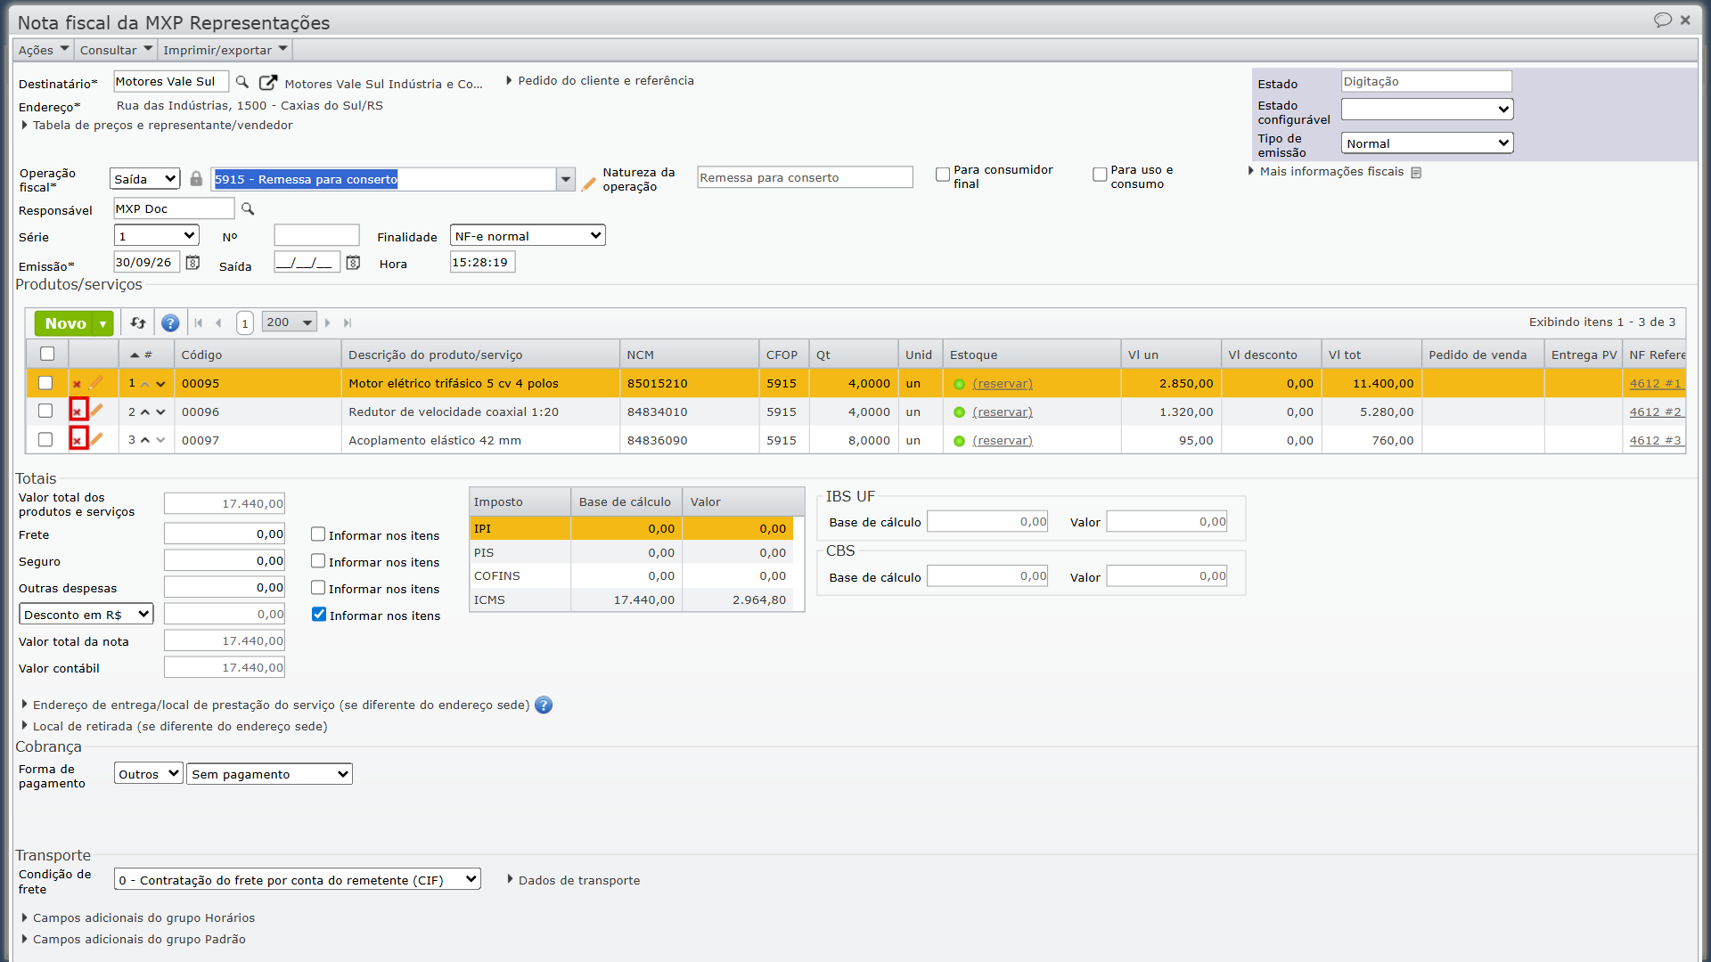Enable Informar nos itens for Frete
This screenshot has width=1711, height=962.
pyautogui.click(x=317, y=534)
